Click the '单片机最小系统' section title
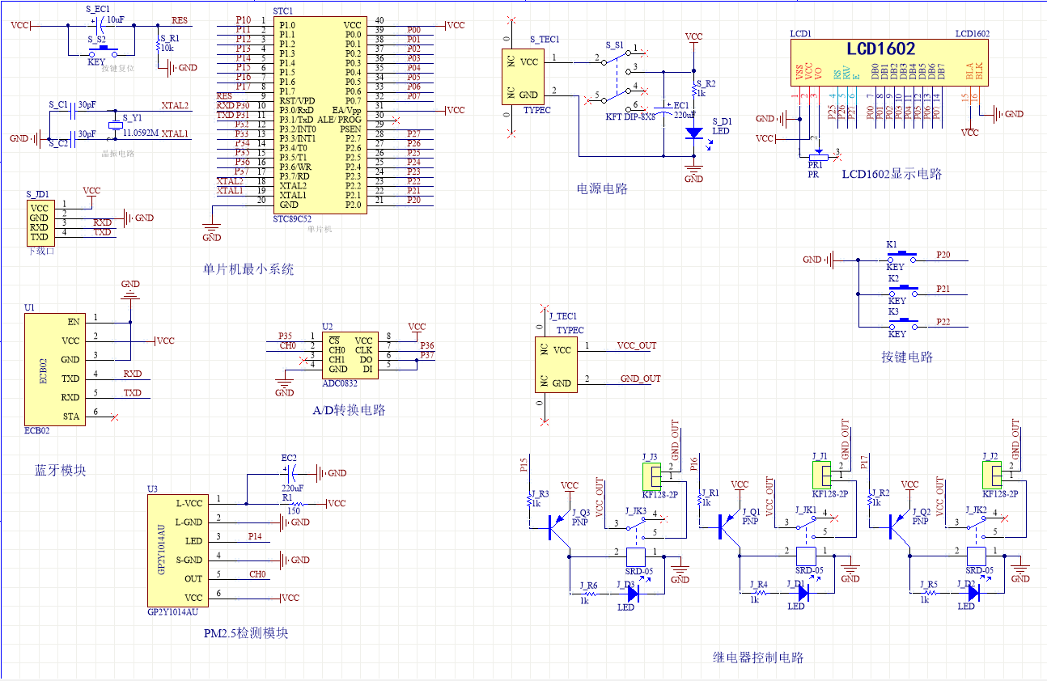The height and width of the screenshot is (681, 1047). [248, 269]
